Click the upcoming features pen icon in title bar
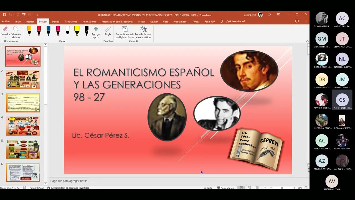This screenshot has height=200, width=355. pos(270,14)
